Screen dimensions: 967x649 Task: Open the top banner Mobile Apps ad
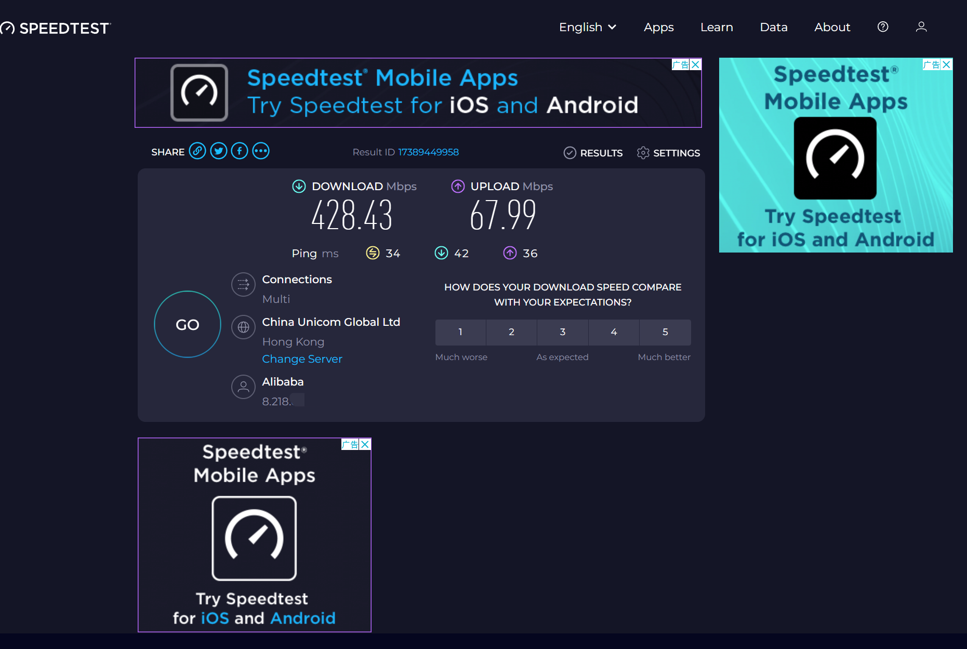[418, 92]
